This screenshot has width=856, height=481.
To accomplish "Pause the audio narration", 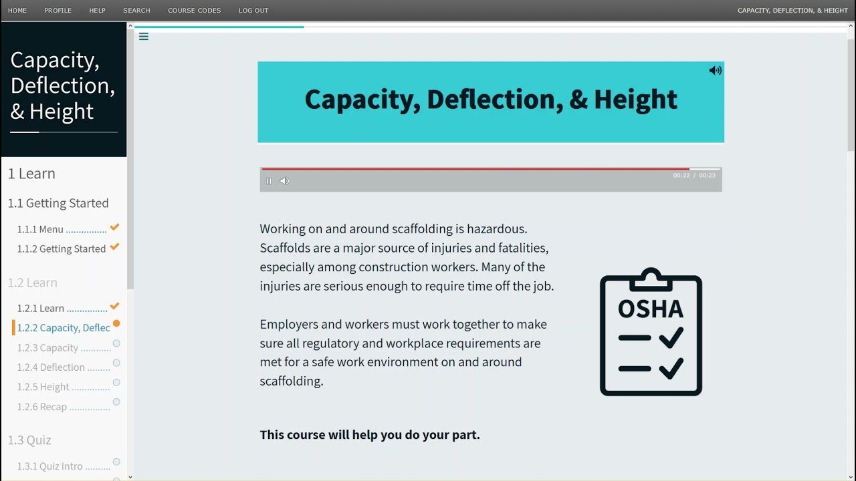I will click(x=269, y=181).
